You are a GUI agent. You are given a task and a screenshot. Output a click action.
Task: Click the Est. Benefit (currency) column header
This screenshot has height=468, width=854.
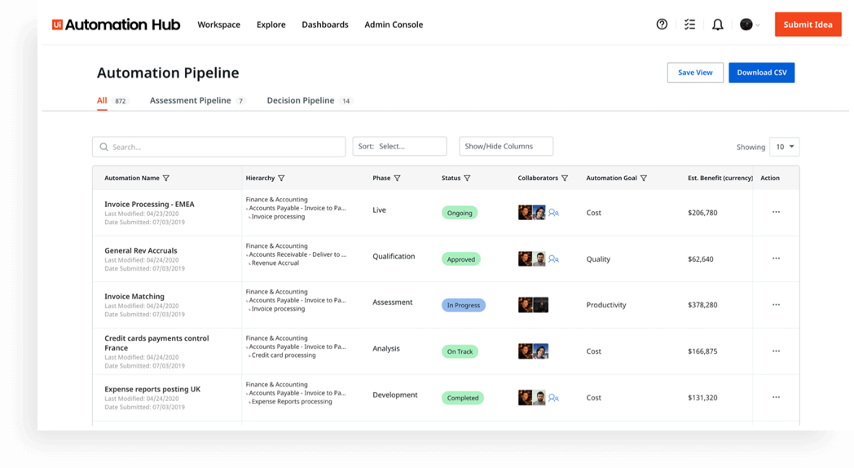[720, 179]
